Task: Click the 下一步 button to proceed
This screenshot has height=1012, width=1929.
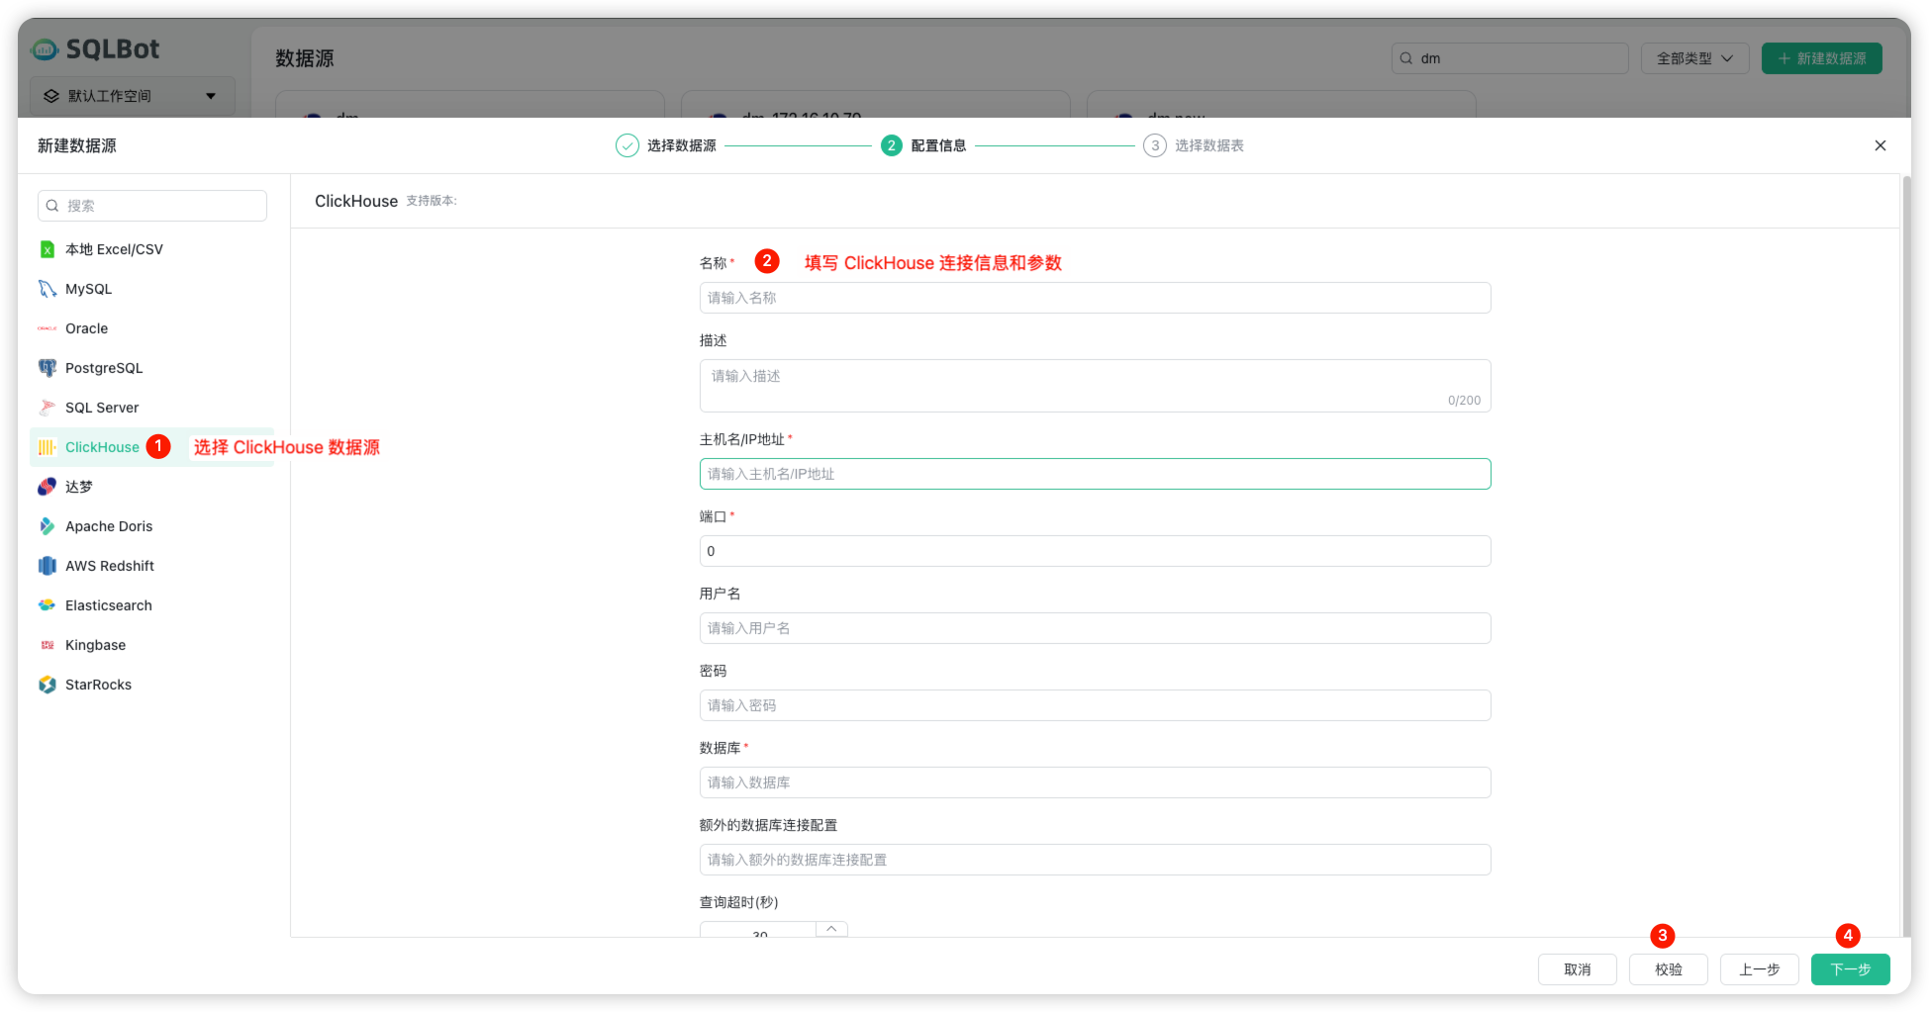Action: pos(1850,969)
